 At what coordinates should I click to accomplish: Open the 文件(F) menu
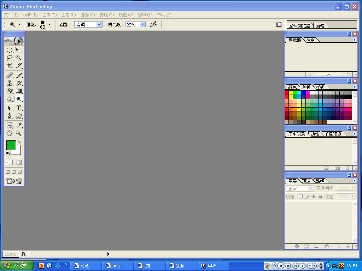[11, 15]
